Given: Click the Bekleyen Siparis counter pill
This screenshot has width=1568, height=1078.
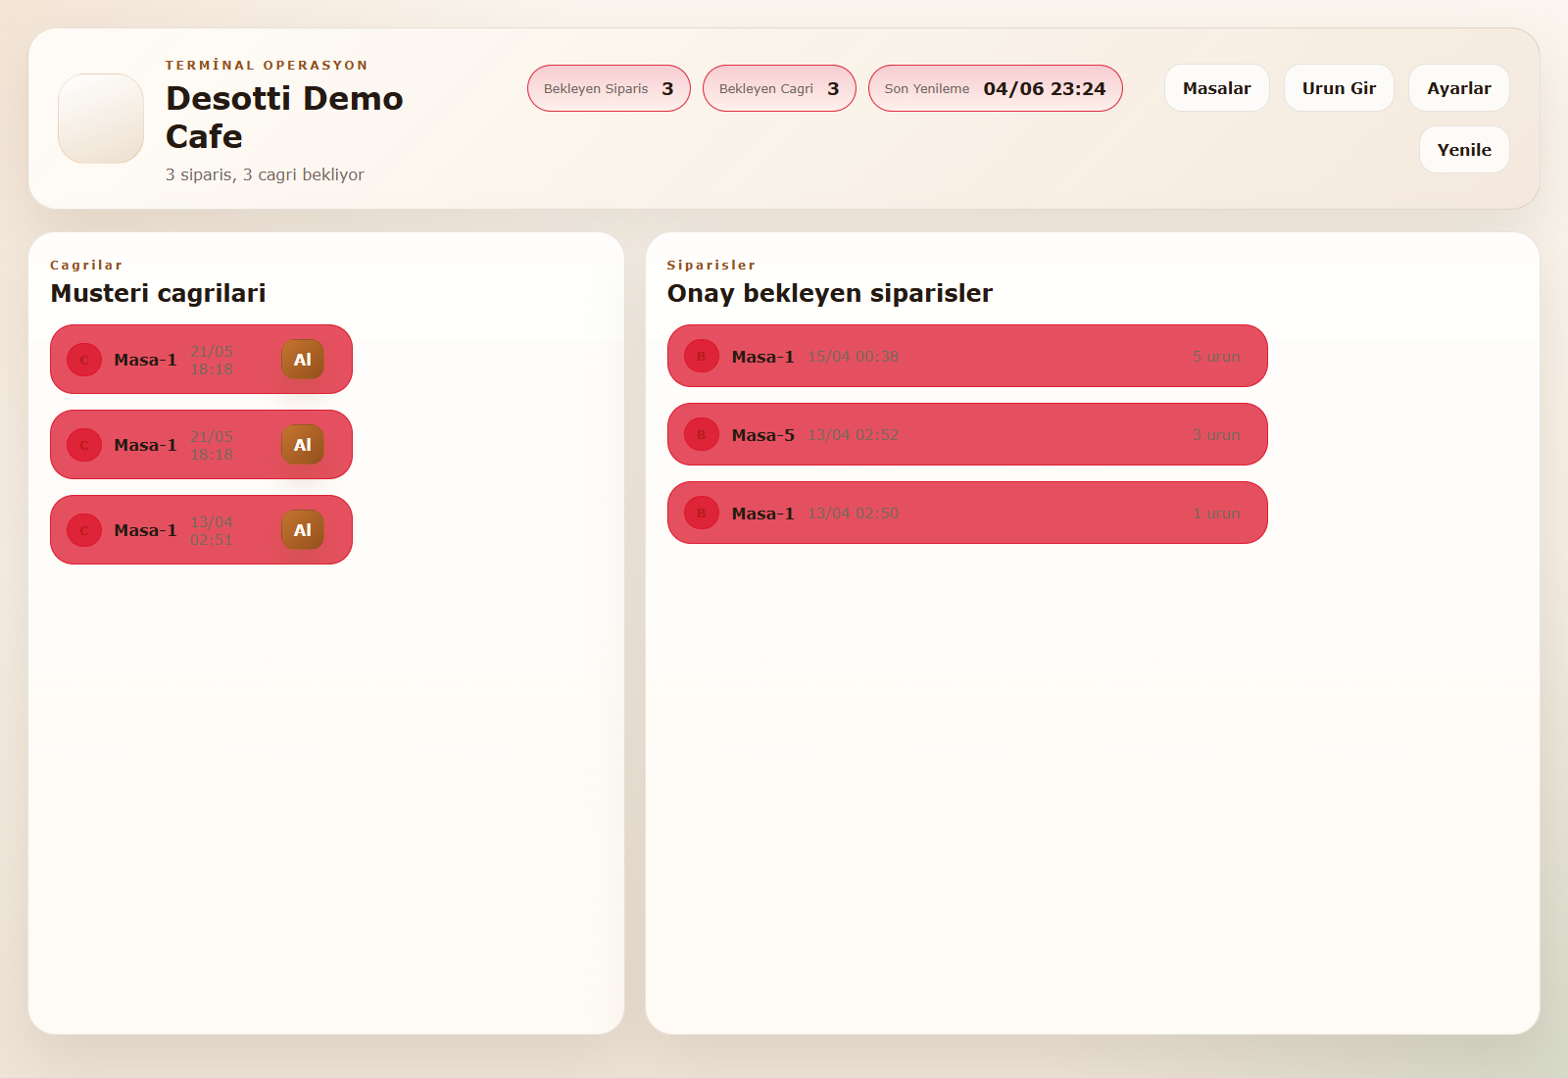Looking at the screenshot, I should 609,88.
